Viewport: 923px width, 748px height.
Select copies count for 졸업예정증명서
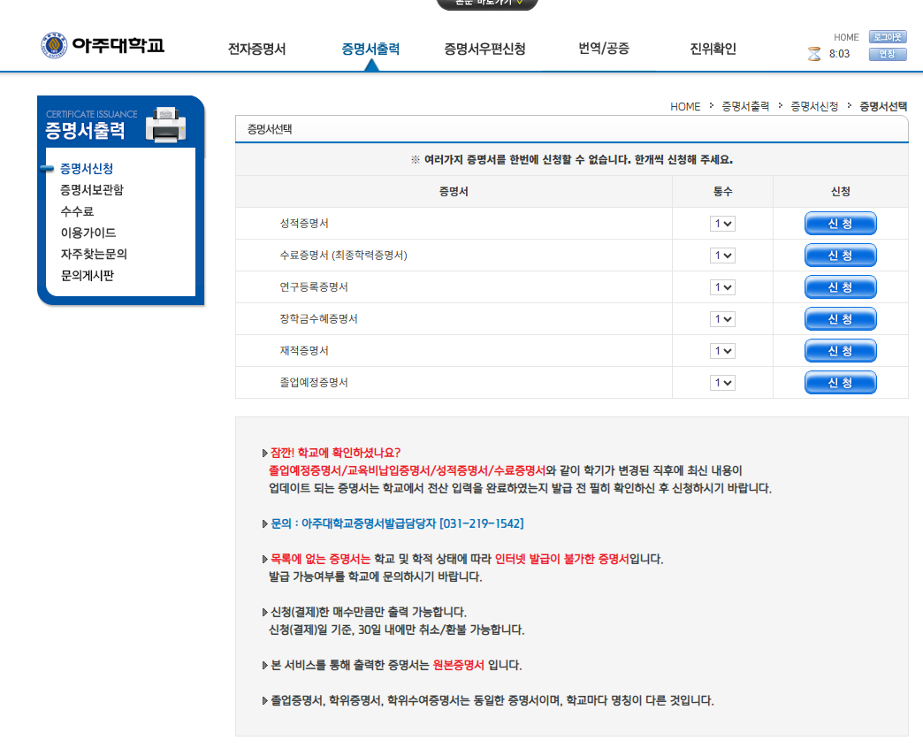(722, 383)
